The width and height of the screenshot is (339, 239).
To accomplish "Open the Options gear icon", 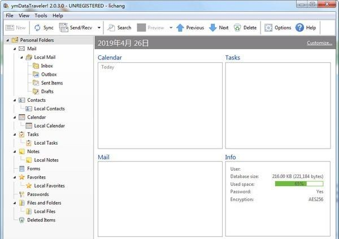I will click(268, 28).
